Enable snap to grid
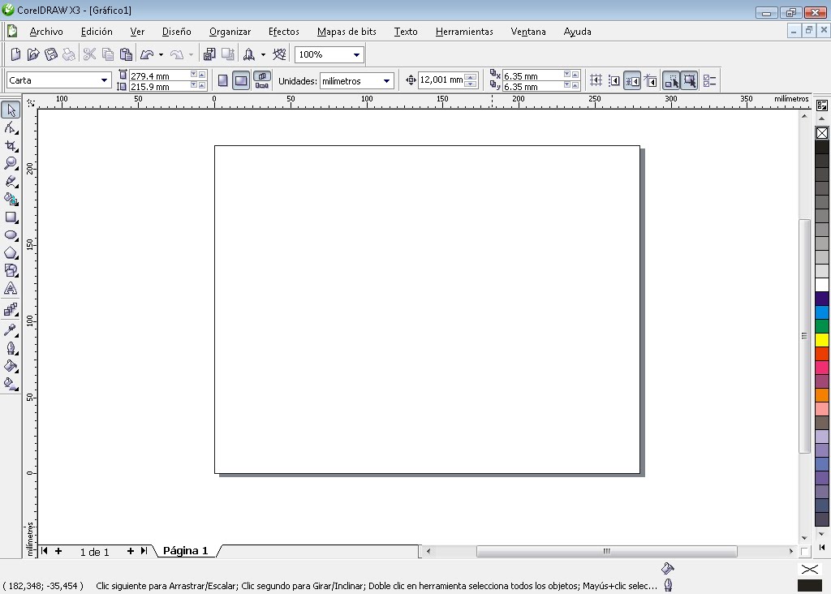 (595, 80)
